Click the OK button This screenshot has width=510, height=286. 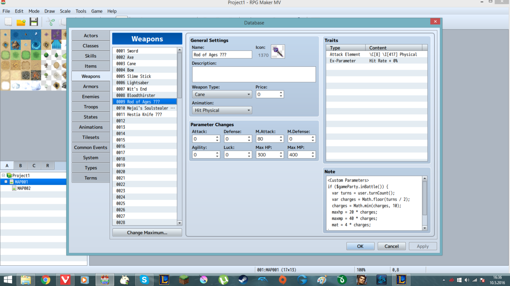pyautogui.click(x=360, y=246)
